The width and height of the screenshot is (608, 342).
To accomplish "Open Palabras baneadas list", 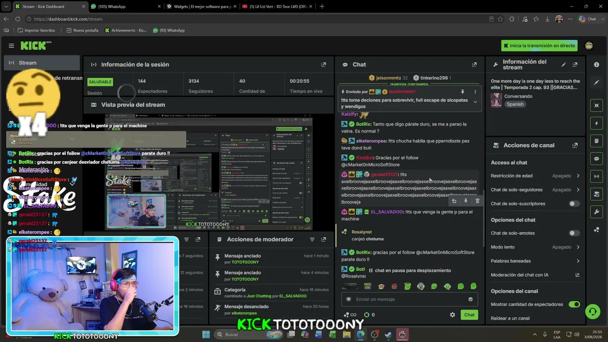I will tap(535, 261).
